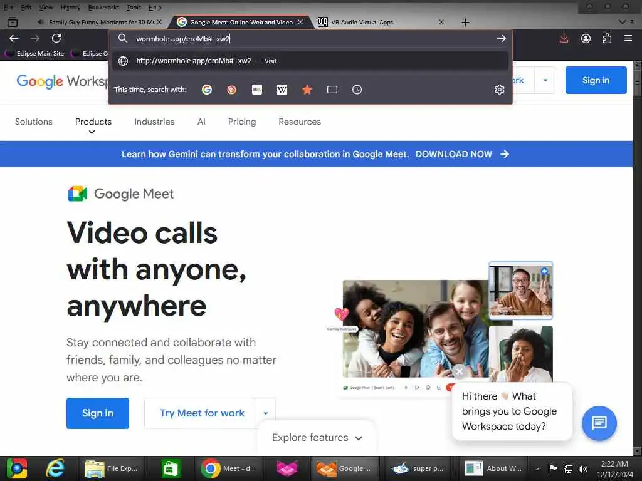This screenshot has height=481, width=642.
Task: Dismiss the chat greeting popup X
Action: tap(460, 371)
